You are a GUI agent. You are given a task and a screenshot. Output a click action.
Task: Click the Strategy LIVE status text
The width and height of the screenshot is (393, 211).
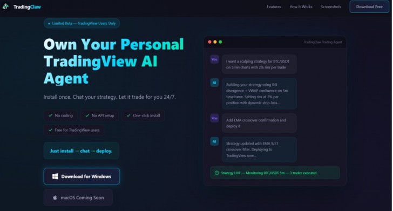[268, 173]
